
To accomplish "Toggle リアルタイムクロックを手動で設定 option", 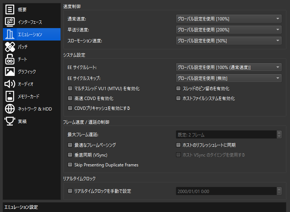I will point(70,191).
